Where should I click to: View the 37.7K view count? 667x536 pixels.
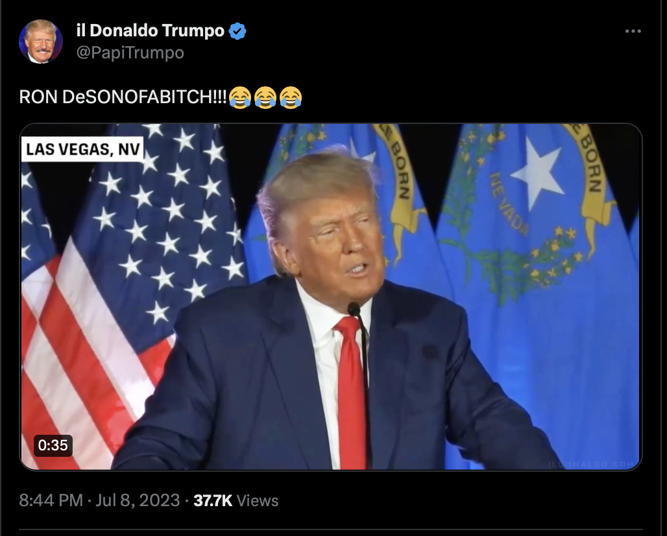pos(213,501)
